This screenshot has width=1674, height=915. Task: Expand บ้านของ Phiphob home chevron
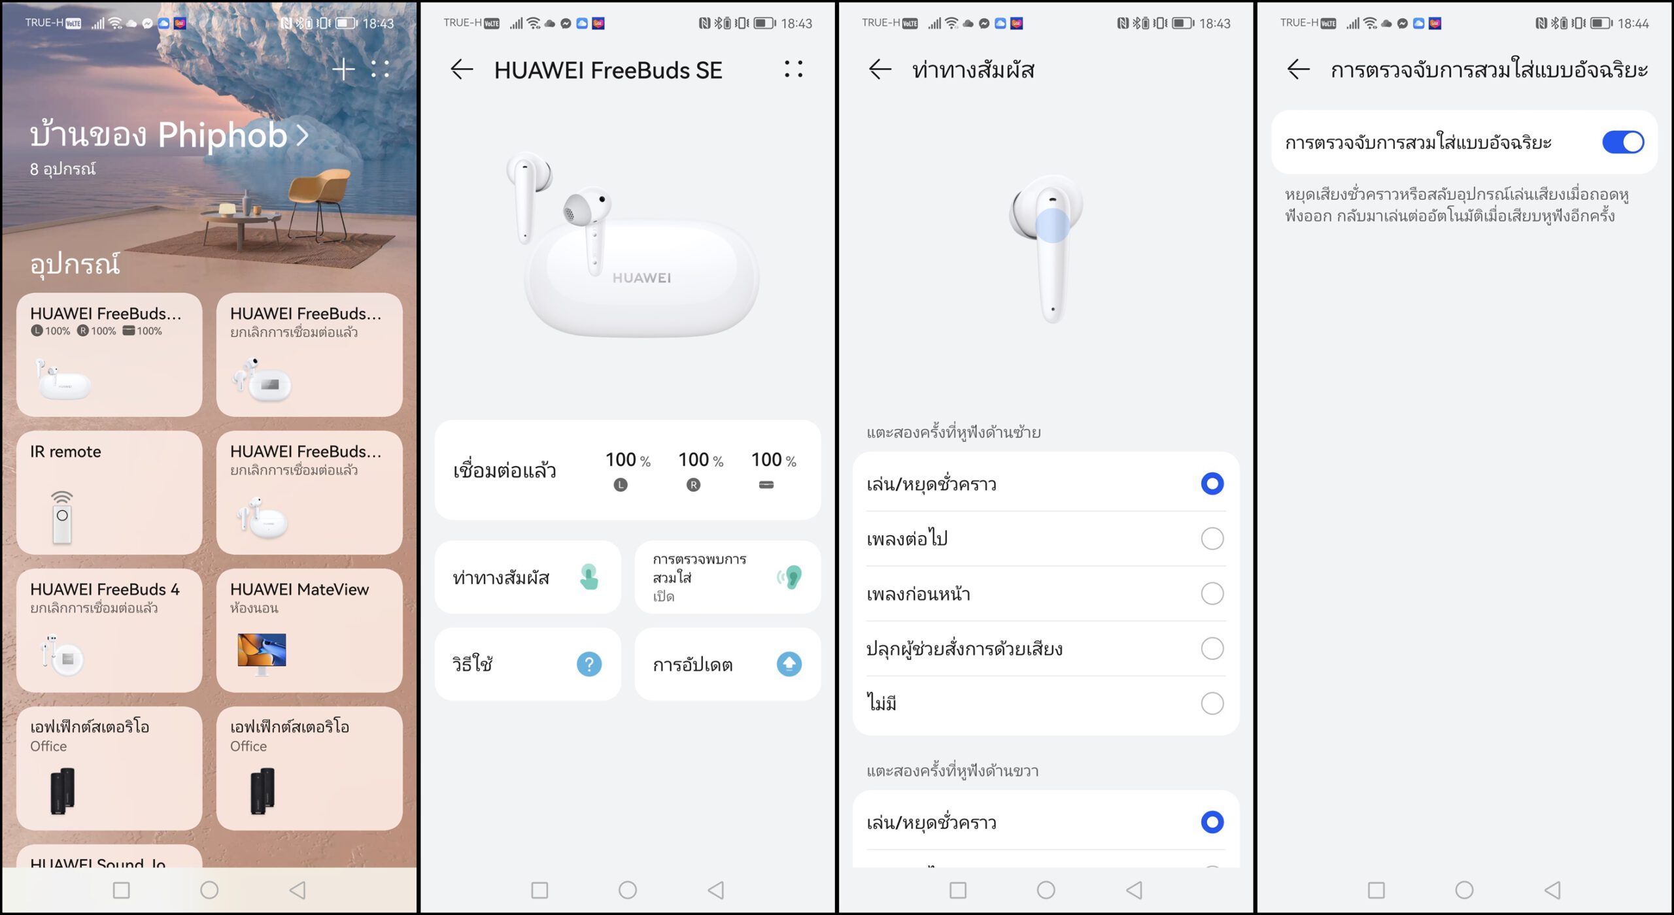[x=302, y=135]
